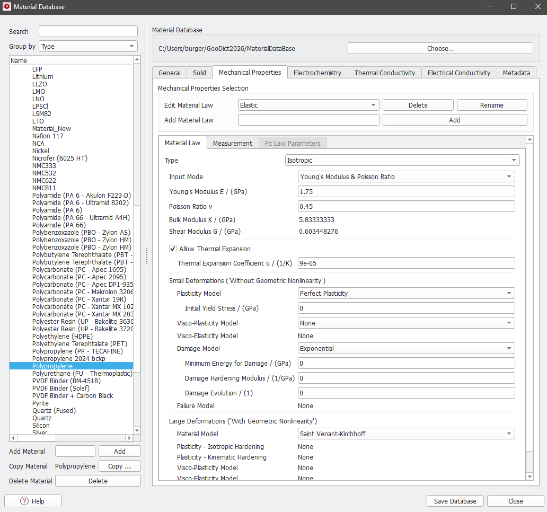Select the Nickel material in the list
This screenshot has width=547, height=512.
point(41,151)
